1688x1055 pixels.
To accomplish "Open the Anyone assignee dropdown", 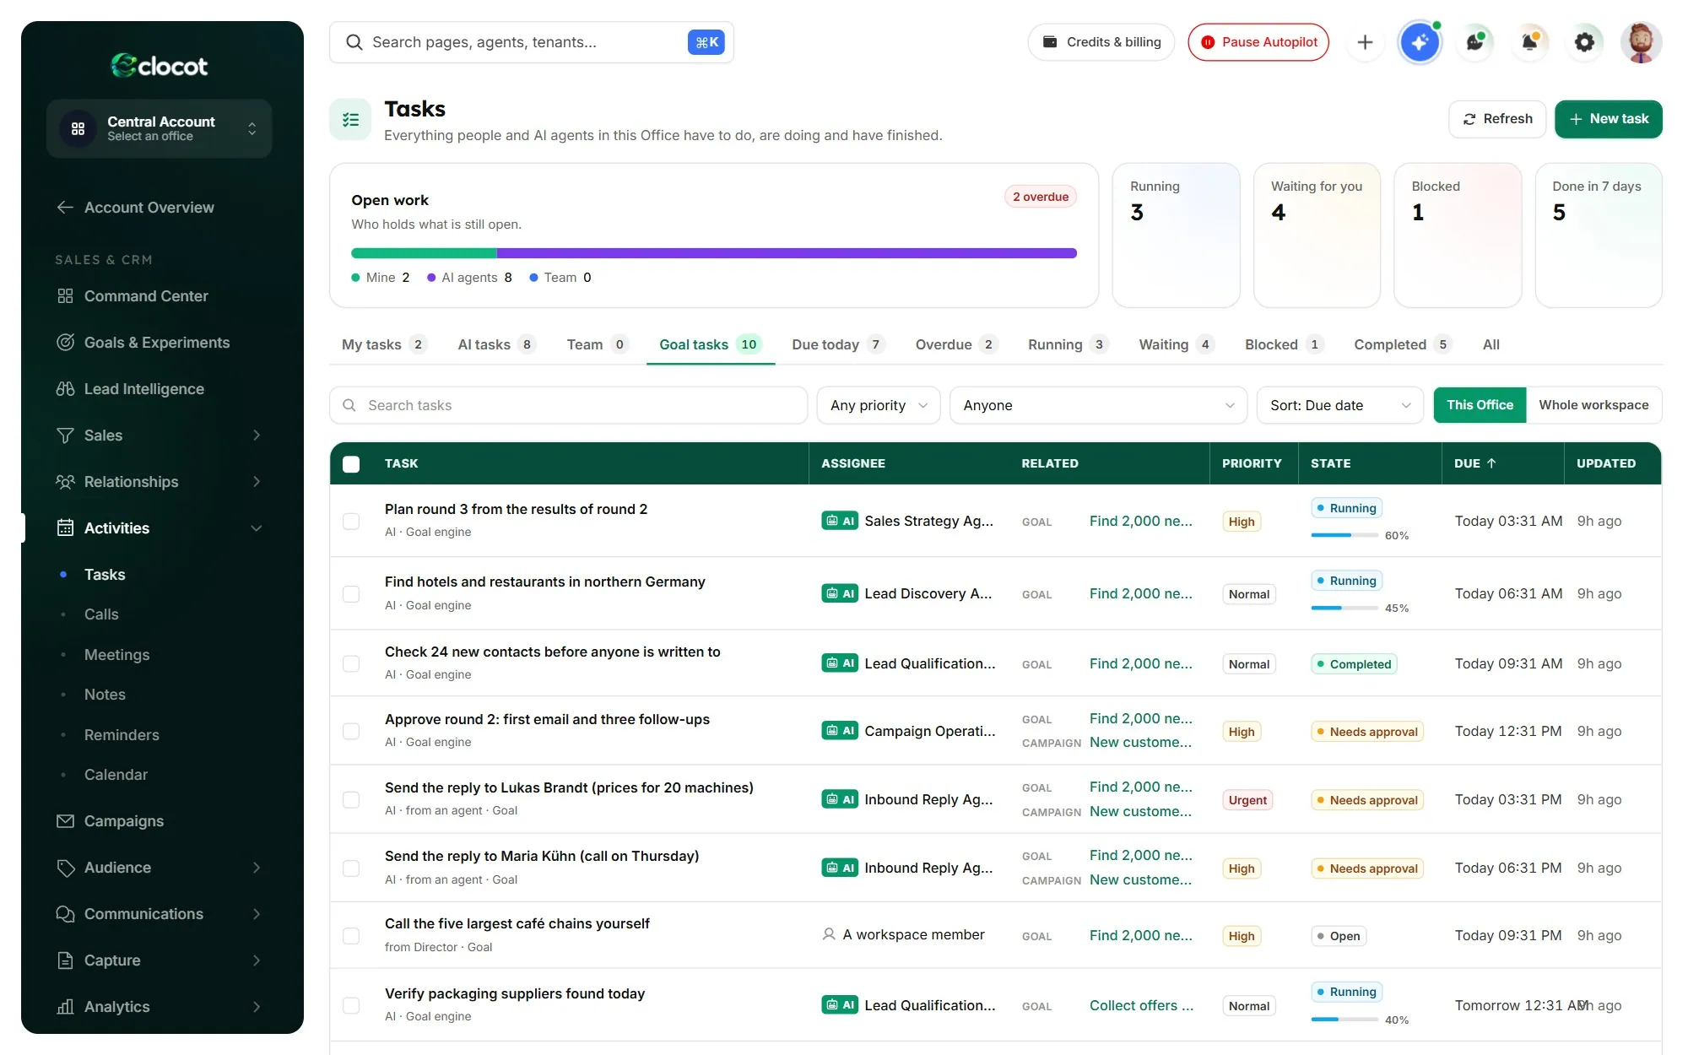I will pyautogui.click(x=1098, y=405).
